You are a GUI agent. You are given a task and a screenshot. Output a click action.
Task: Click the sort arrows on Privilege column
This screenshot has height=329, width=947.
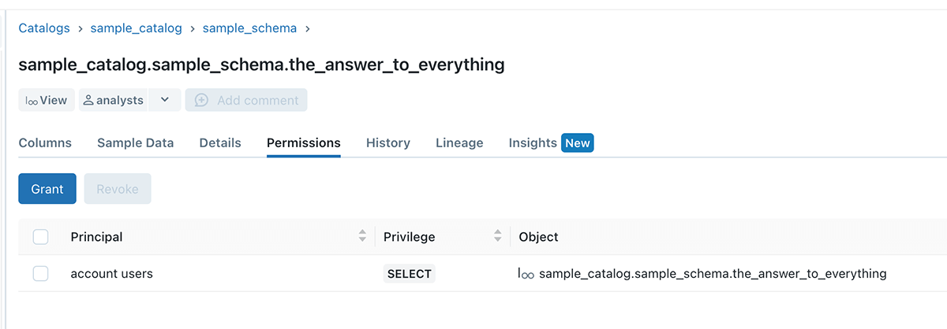point(498,236)
